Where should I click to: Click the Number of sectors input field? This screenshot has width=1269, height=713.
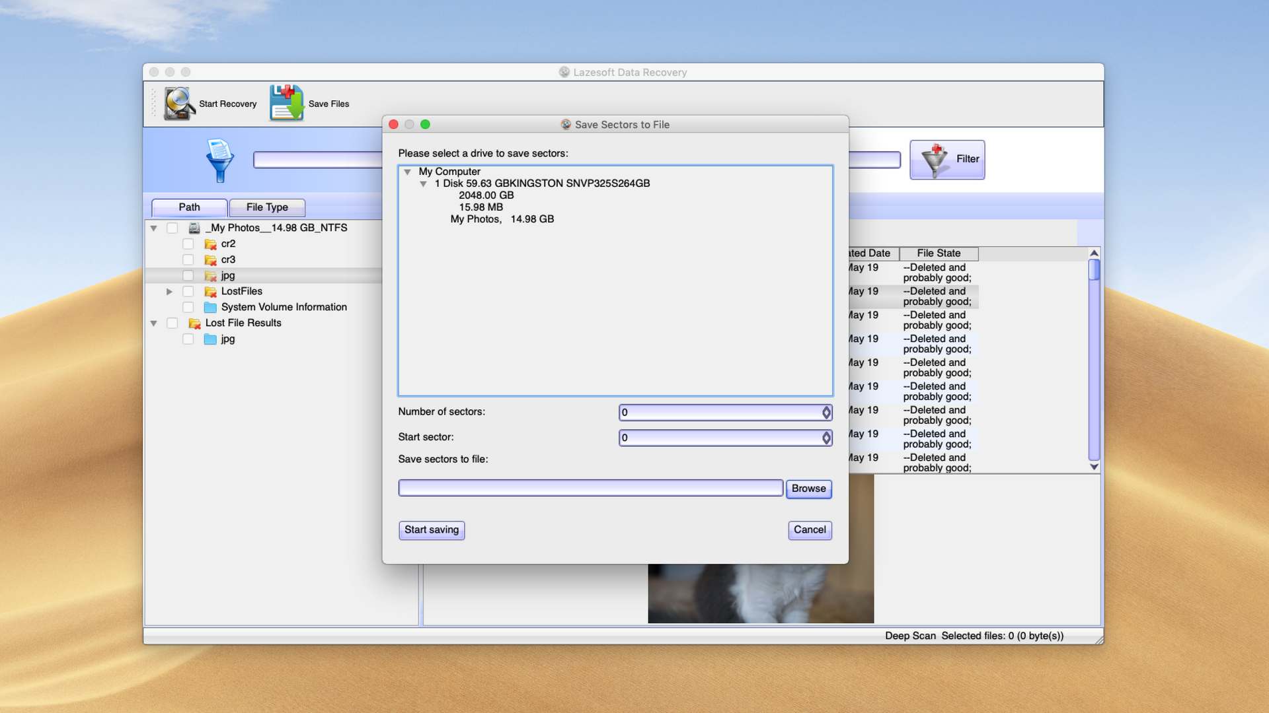(720, 413)
